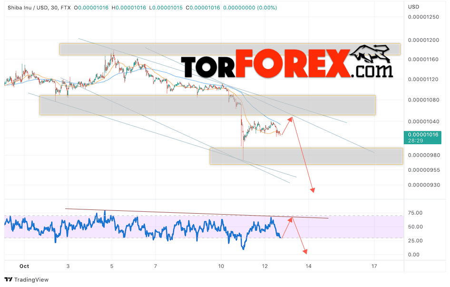The height and width of the screenshot is (287, 450).
Task: Click the 28:29 candle countdown timer
Action: 416,141
